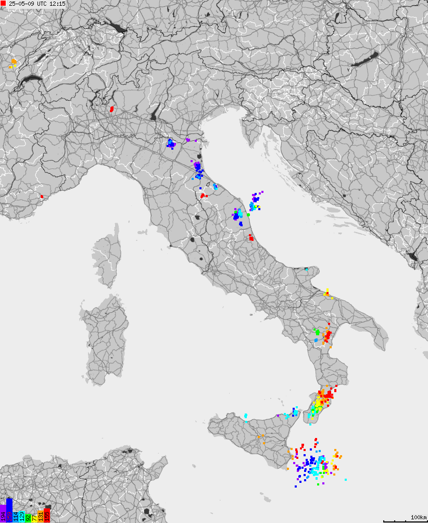Click the red square beside the timestamp
428x523 pixels.
[x=3, y=4]
